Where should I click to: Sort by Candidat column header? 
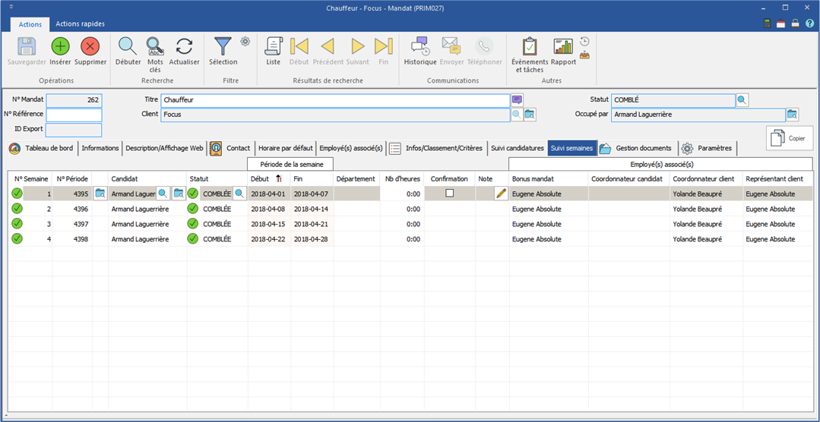click(147, 178)
